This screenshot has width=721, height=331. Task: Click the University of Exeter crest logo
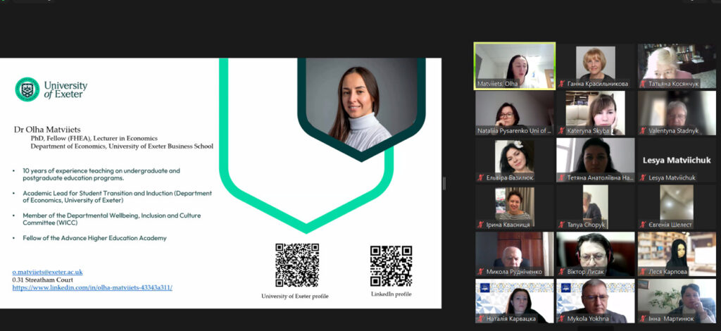27,89
